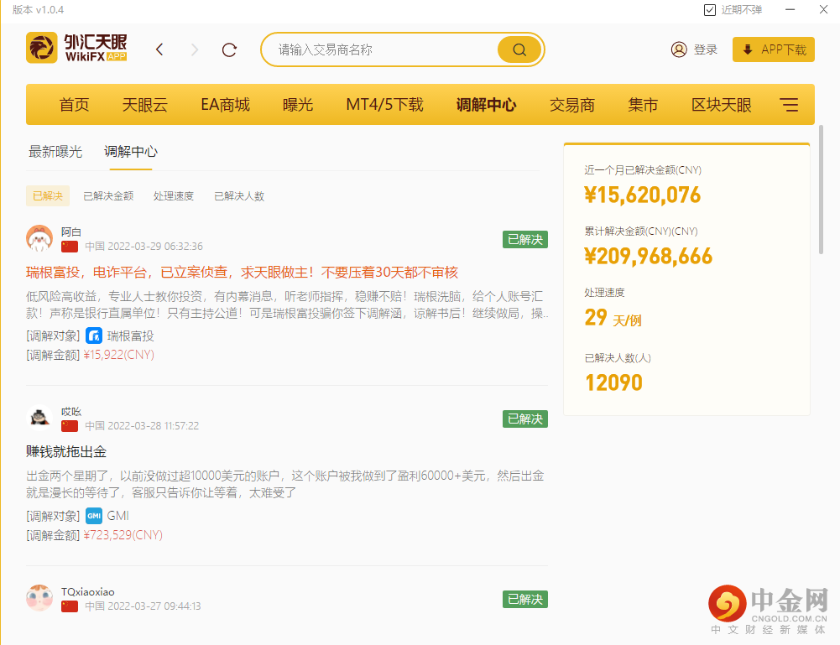Go to the 交易商 section
The height and width of the screenshot is (645, 840).
pyautogui.click(x=571, y=104)
